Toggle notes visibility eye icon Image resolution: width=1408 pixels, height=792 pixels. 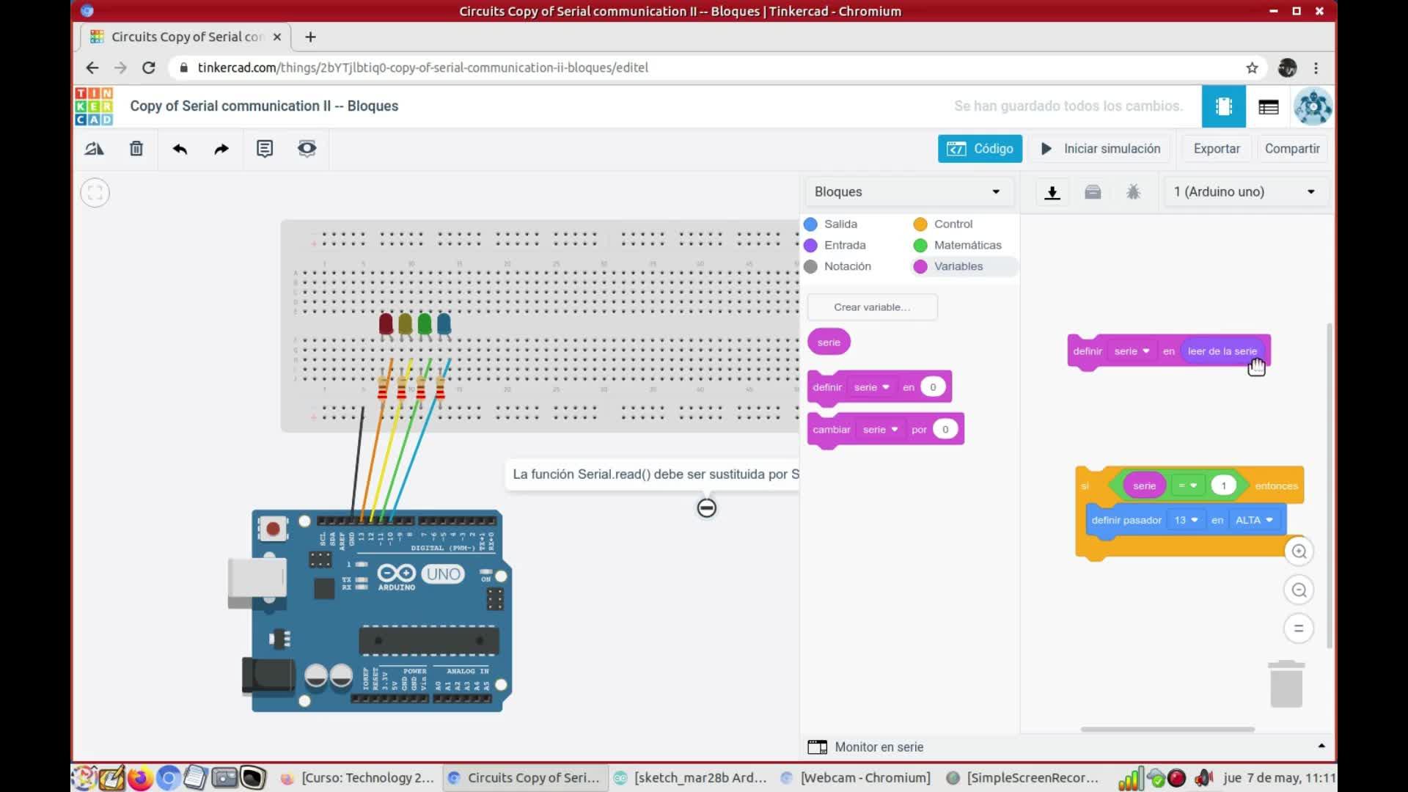tap(307, 149)
